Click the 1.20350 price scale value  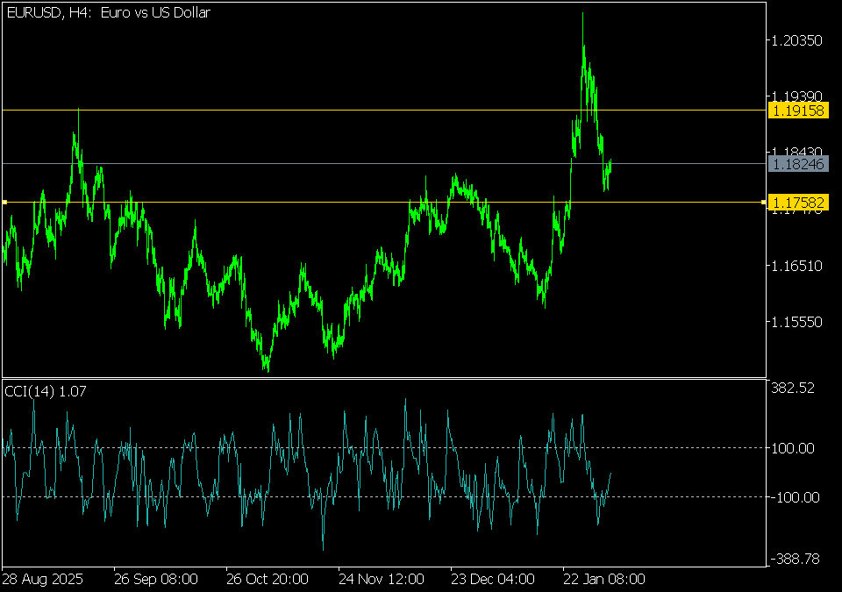[796, 40]
